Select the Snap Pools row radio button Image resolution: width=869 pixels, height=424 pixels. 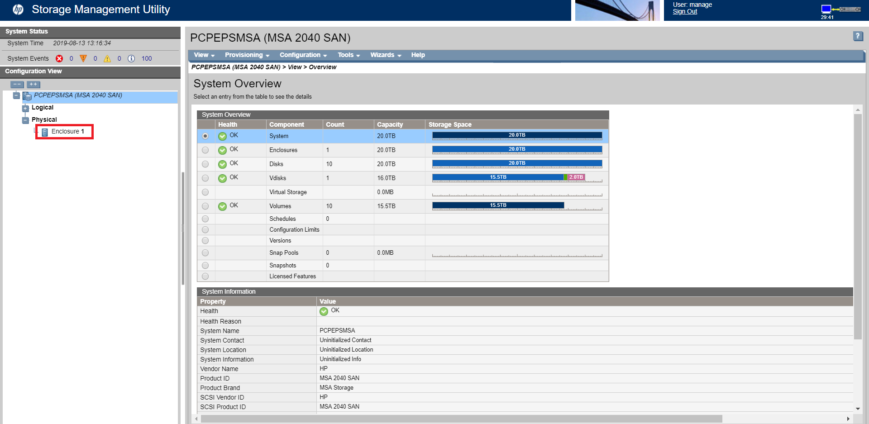(205, 252)
